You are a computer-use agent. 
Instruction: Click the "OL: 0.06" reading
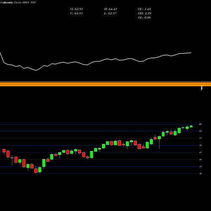click(144, 18)
